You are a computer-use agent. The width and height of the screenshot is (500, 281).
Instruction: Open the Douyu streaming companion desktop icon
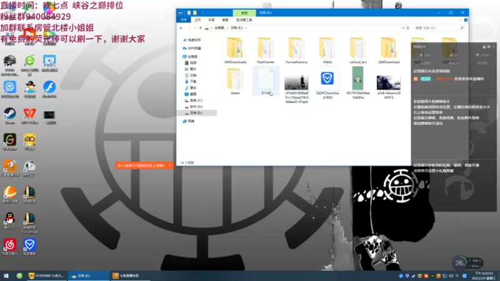(10, 167)
